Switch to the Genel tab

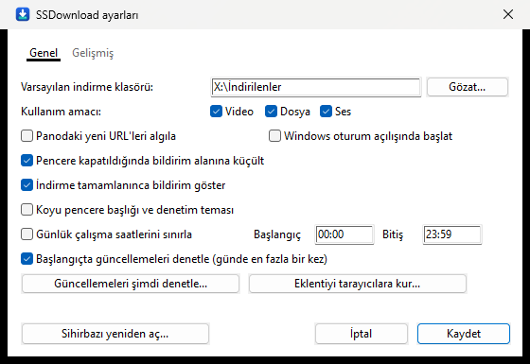tap(44, 53)
